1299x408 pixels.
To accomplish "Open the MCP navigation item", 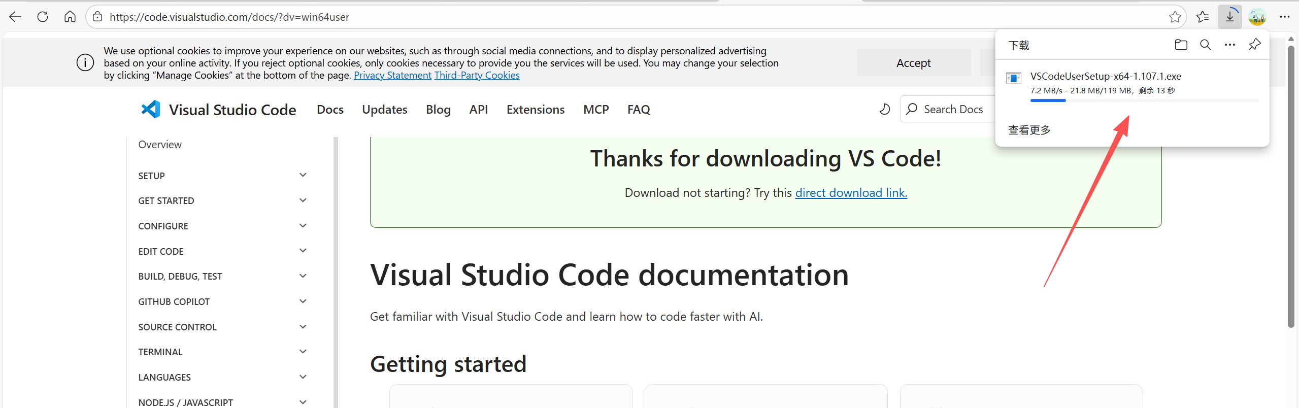I will point(596,110).
